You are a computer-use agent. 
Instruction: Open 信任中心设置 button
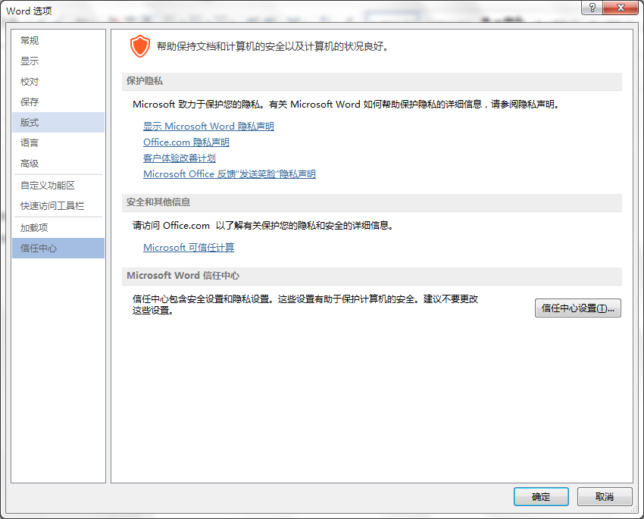[577, 308]
